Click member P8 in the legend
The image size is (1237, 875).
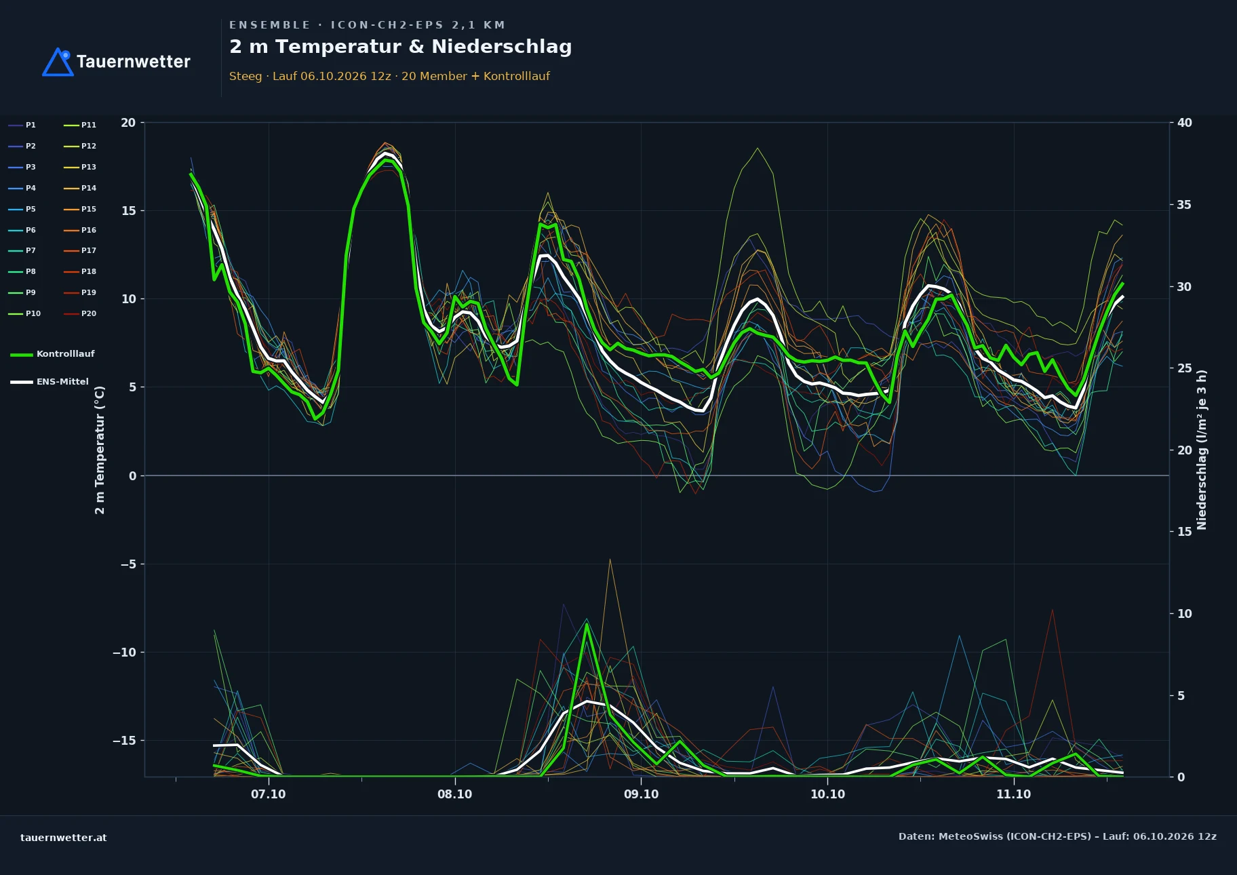click(22, 271)
